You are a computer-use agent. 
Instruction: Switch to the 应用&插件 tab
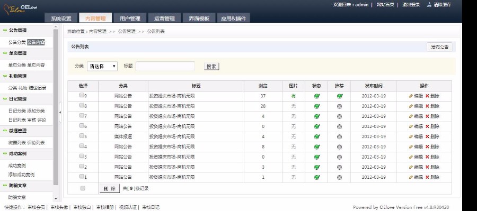234,18
